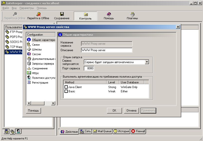Viewport: 203px width, 141px height.
Task: Switch to first bottom-left panel tab icon
Action: 6,132
